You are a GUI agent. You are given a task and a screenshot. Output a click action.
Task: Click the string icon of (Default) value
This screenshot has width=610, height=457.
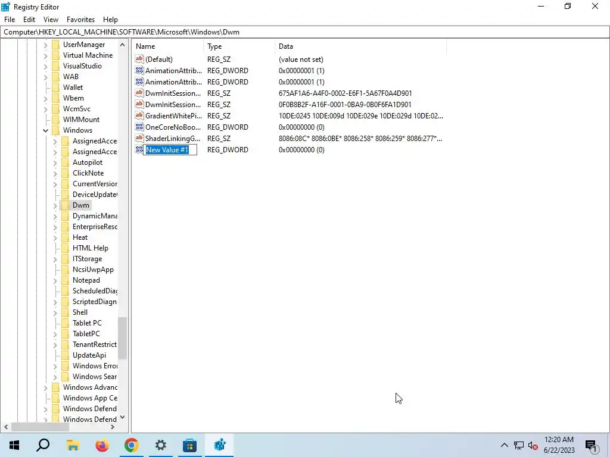click(x=139, y=59)
